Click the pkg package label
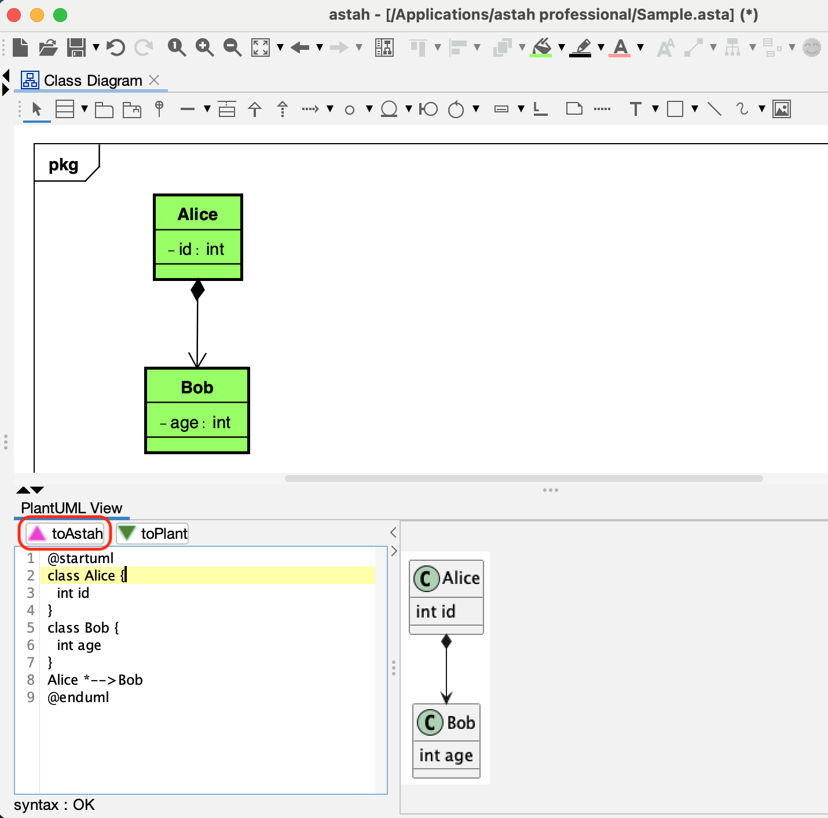 coord(64,165)
